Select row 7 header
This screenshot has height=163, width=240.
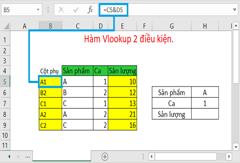5,103
